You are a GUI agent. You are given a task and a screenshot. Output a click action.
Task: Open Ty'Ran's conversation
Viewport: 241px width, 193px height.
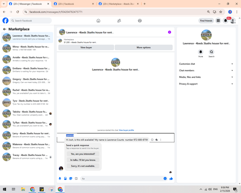click(x=27, y=124)
